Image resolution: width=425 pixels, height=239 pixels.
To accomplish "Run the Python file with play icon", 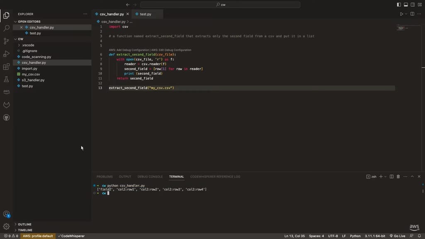I will (x=401, y=14).
